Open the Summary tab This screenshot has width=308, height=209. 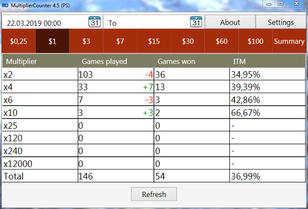(290, 41)
